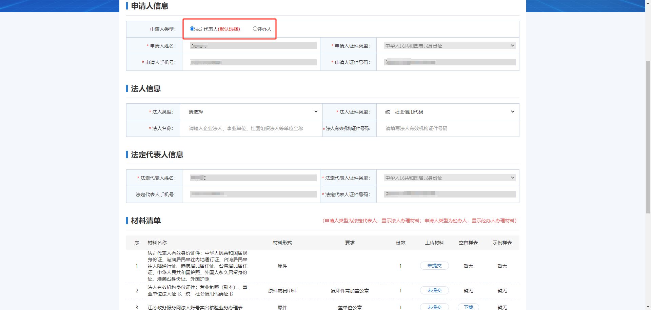Image resolution: width=651 pixels, height=310 pixels.
Task: Click the page vertical scrollbar thumb
Action: (648, 136)
